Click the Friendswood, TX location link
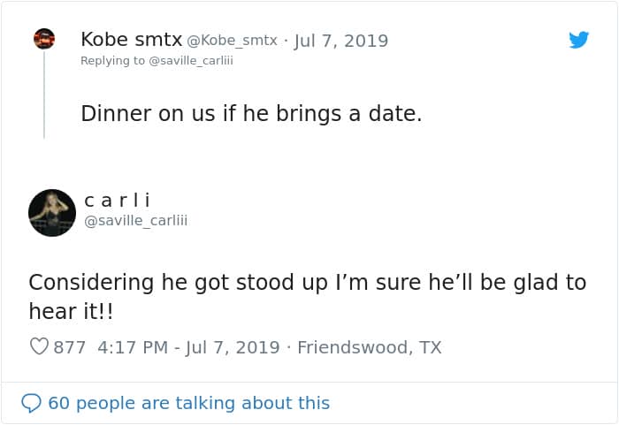The image size is (619, 425). [x=369, y=347]
